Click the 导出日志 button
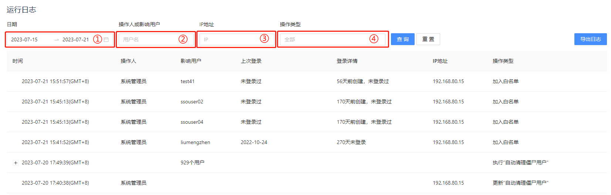This screenshot has height=195, width=611. click(590, 39)
